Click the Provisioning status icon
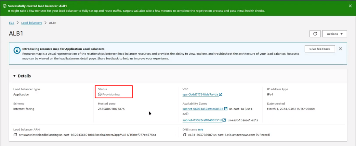The height and width of the screenshot is (146, 356). (100, 94)
